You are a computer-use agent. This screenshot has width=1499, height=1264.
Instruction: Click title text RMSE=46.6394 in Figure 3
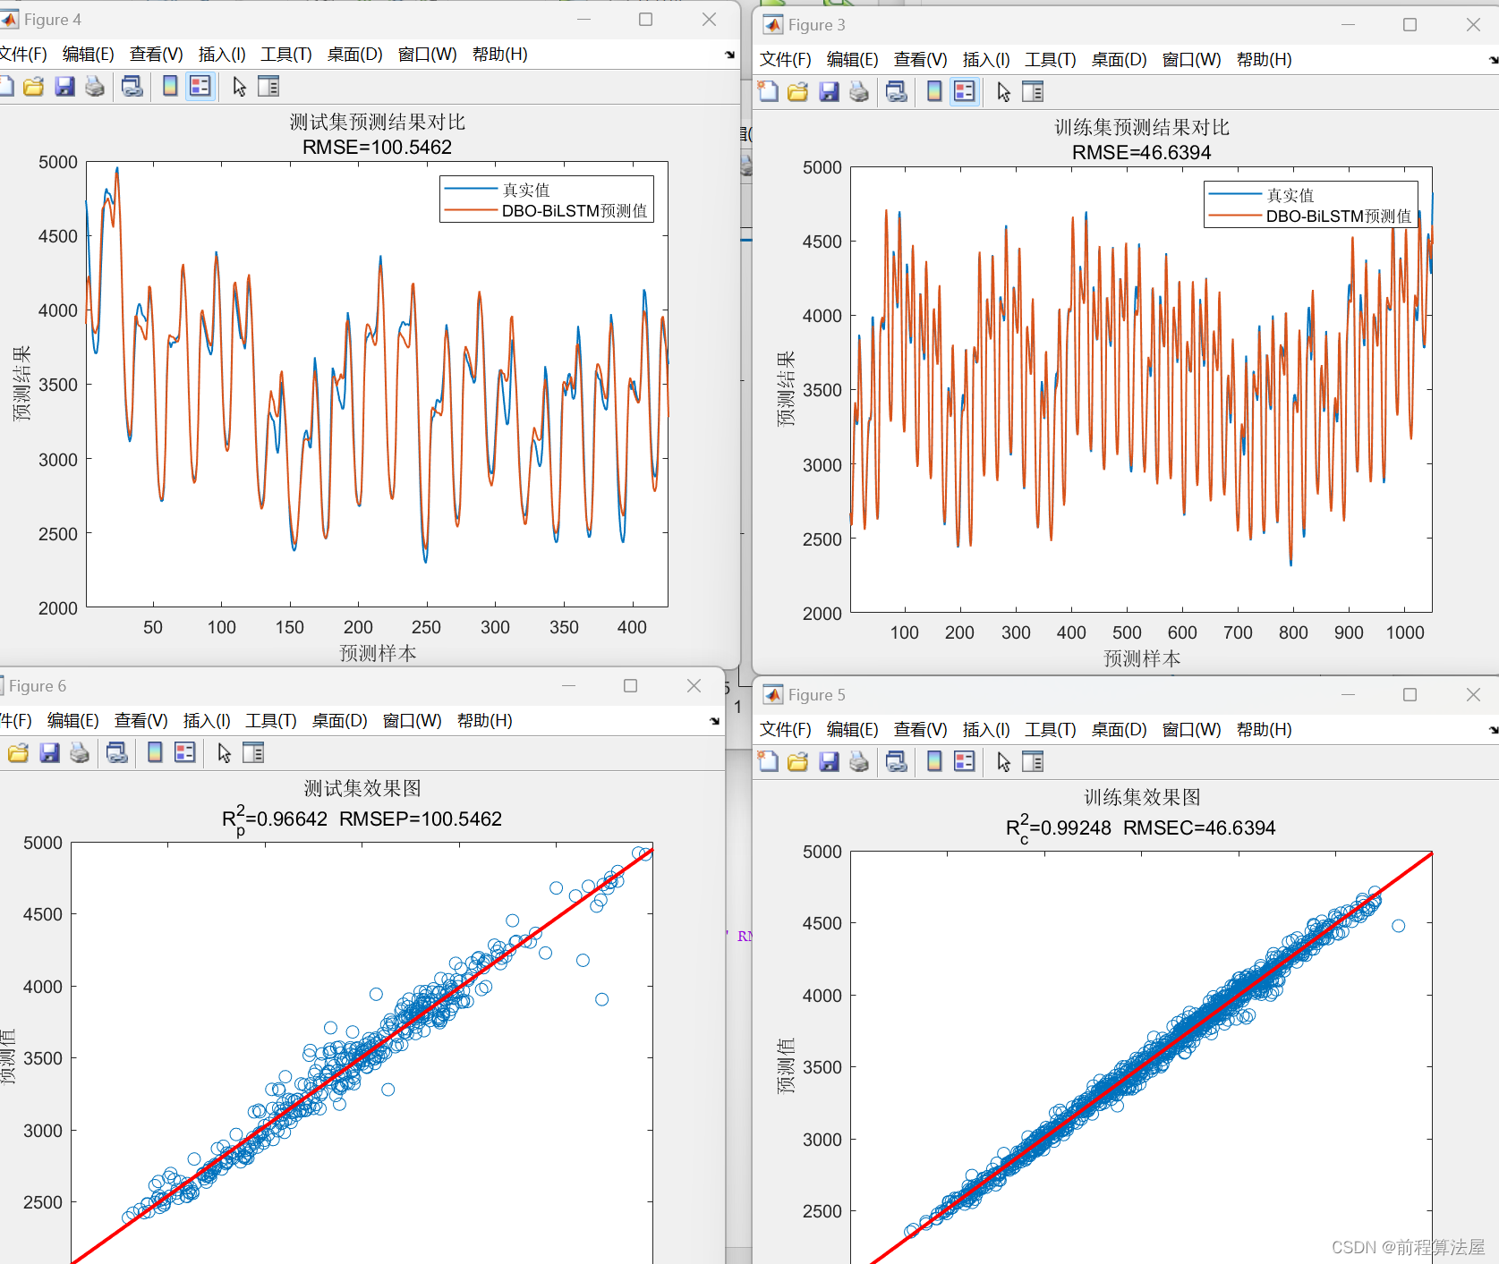tap(1142, 153)
